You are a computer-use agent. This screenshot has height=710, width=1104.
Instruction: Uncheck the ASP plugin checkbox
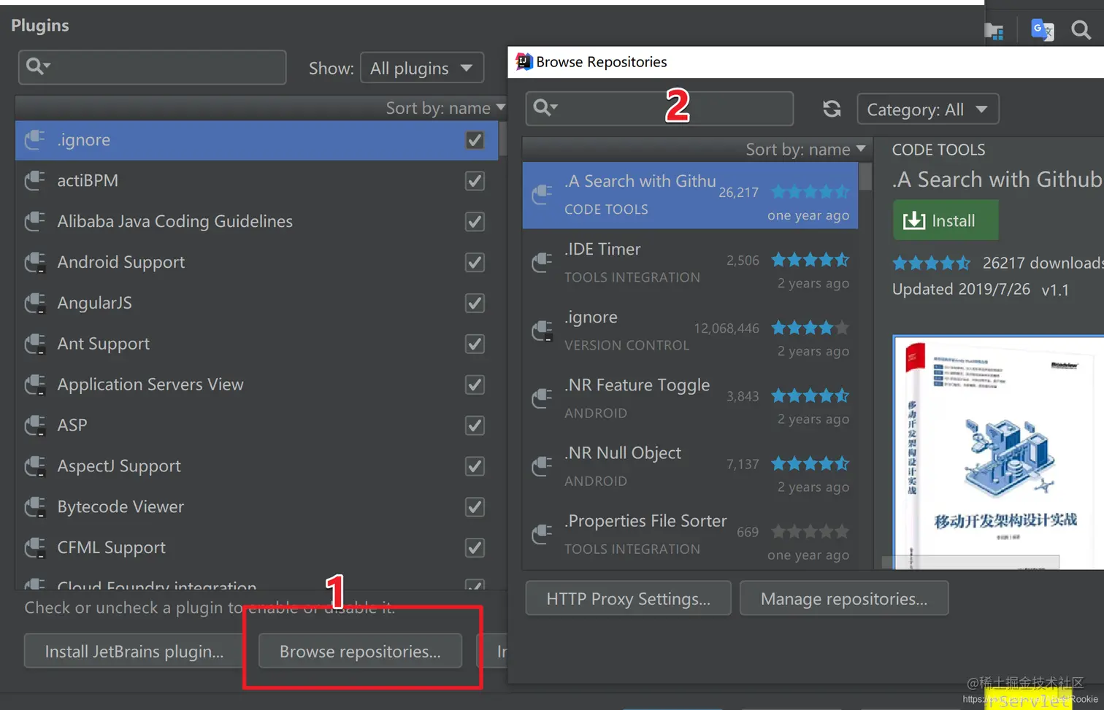tap(475, 425)
